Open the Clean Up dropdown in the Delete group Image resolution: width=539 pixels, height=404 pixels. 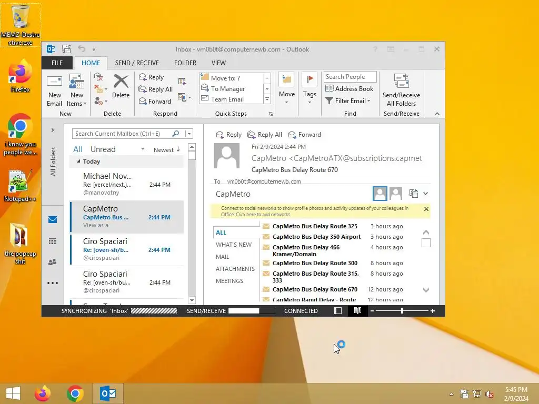[x=101, y=89]
